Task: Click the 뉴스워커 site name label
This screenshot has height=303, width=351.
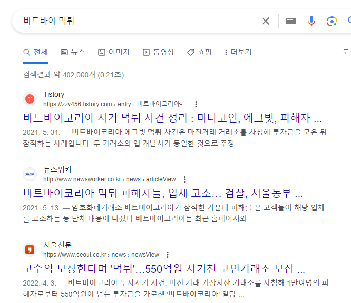Action: [57, 170]
